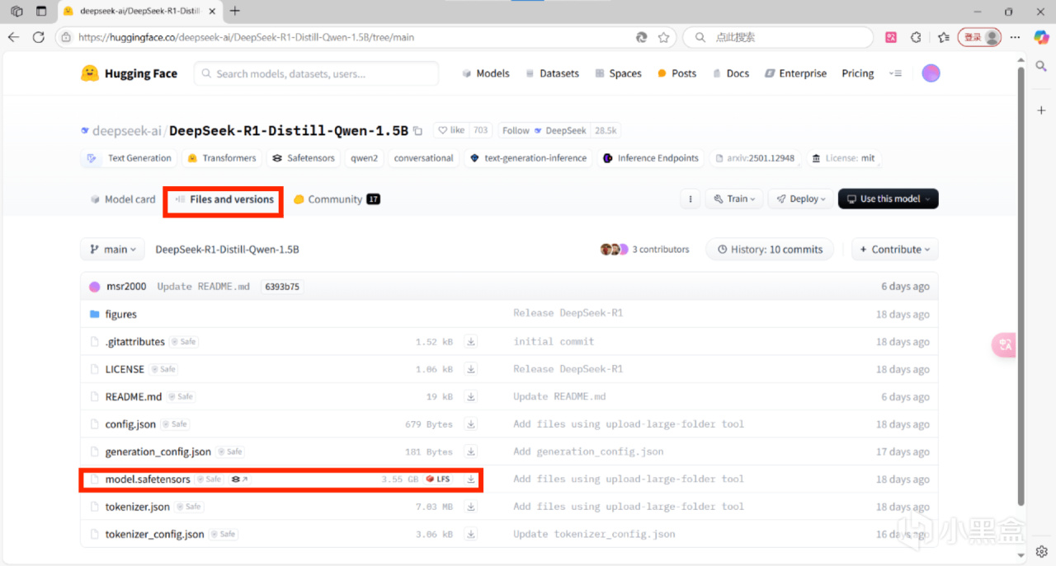1056x566 pixels.
Task: Download model.safetensors using its download icon
Action: click(x=471, y=479)
